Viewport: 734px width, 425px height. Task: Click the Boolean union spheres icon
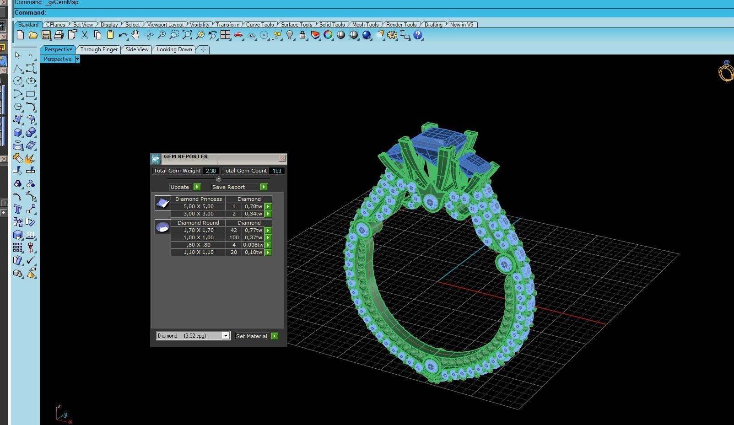[31, 132]
